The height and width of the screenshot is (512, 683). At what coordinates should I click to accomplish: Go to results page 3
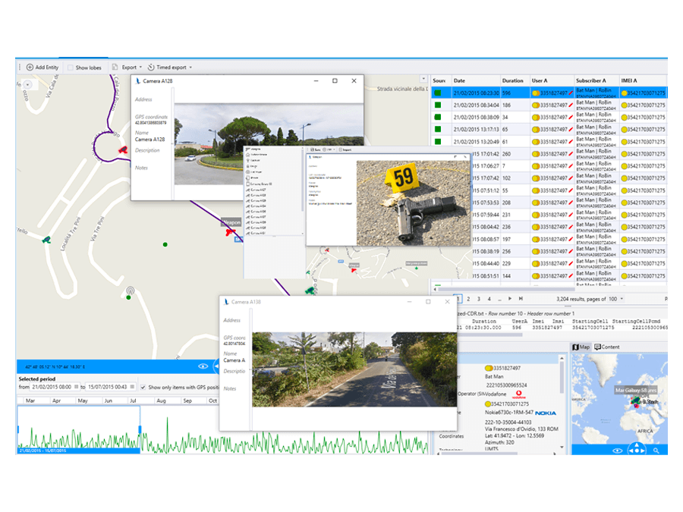479,299
